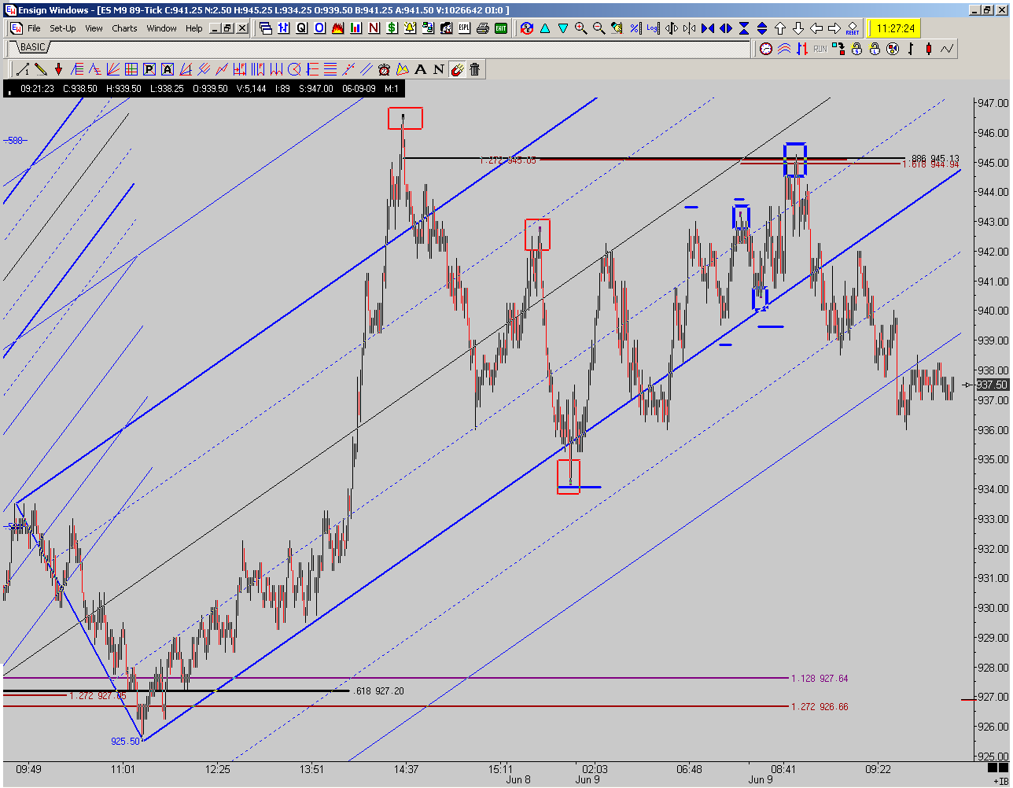Click the yellow alarm bell icon
The image size is (1013, 788).
(410, 28)
